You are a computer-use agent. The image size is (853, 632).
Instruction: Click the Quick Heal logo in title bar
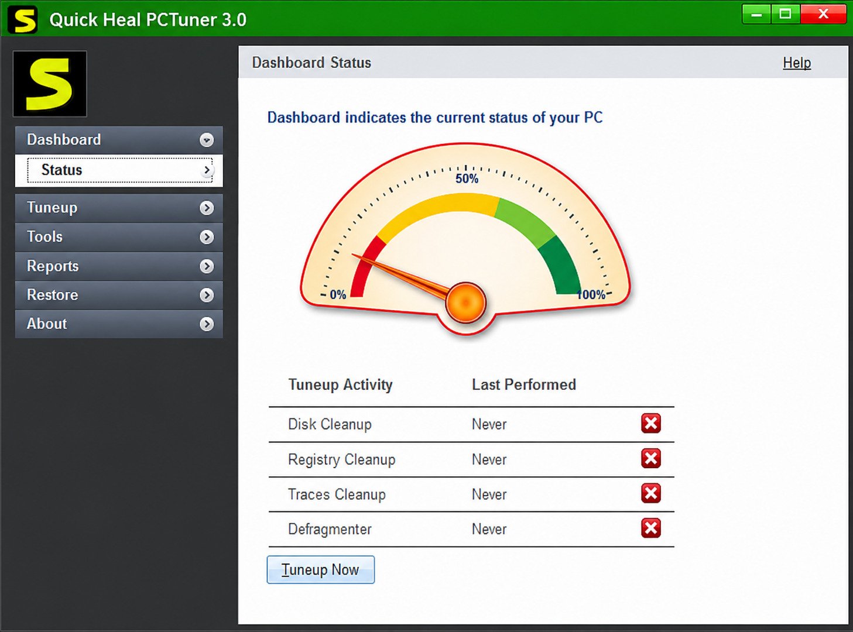23,19
